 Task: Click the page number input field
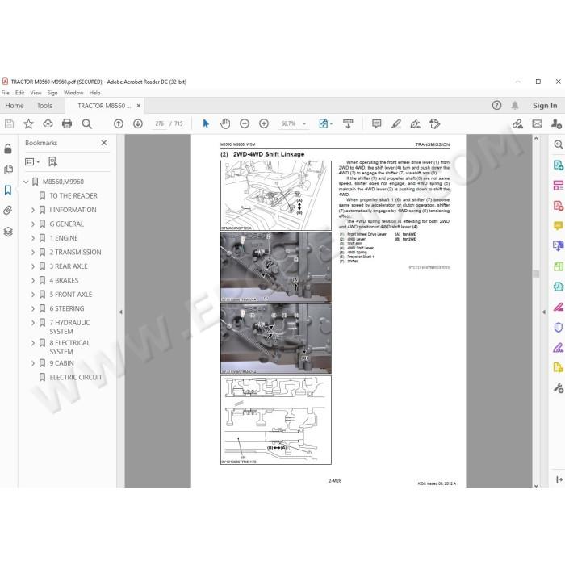point(159,124)
